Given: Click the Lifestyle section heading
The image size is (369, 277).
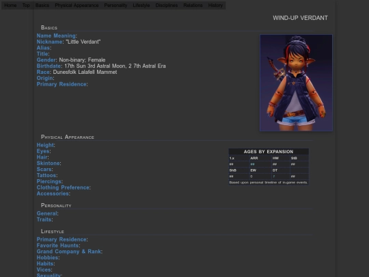Looking at the screenshot, I should 52,231.
